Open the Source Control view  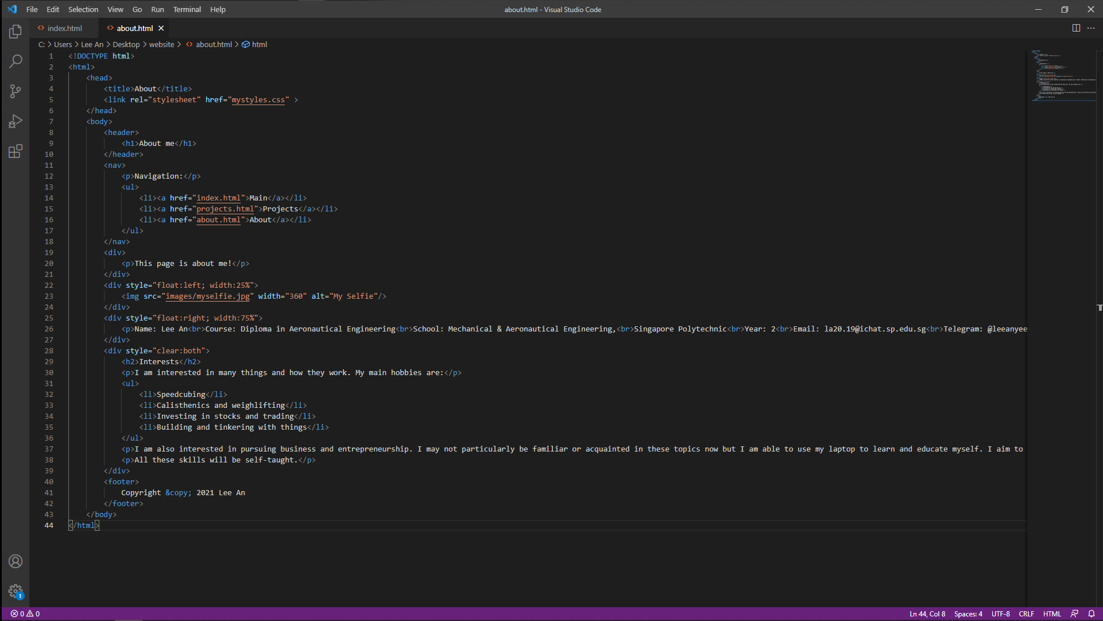point(16,91)
